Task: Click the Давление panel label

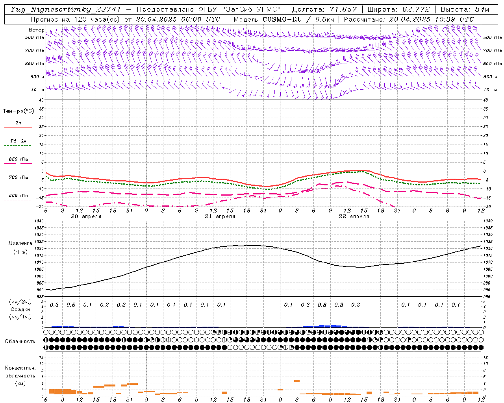Action: pyautogui.click(x=20, y=243)
